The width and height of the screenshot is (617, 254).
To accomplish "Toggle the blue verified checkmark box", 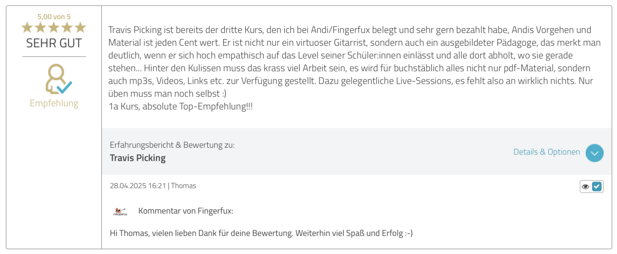I will [597, 187].
